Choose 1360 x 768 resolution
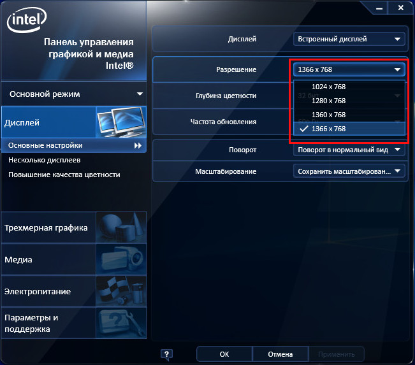Screen dimensions: 415x365 pos(349,115)
